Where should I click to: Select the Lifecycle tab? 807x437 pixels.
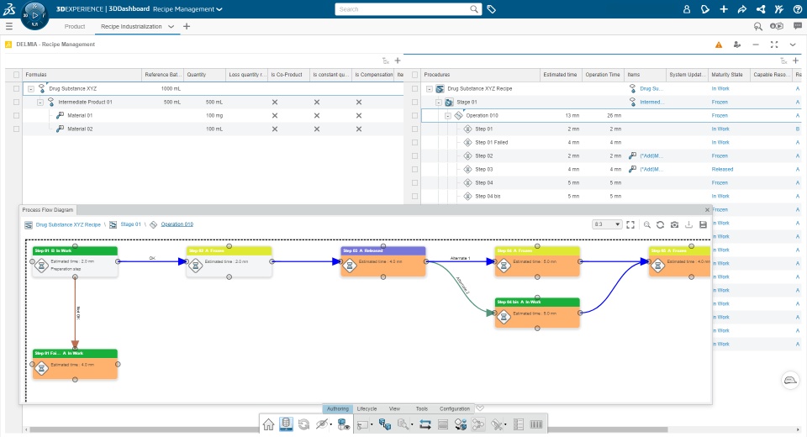click(367, 408)
